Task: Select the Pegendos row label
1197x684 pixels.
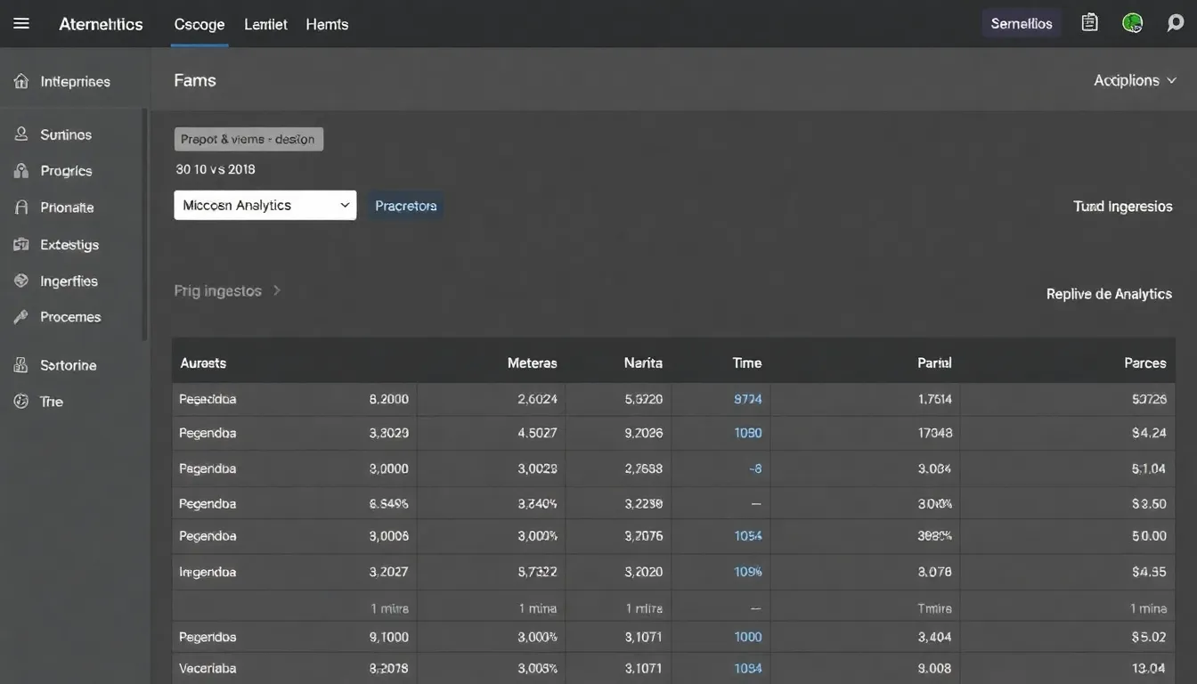Action: pos(208,637)
